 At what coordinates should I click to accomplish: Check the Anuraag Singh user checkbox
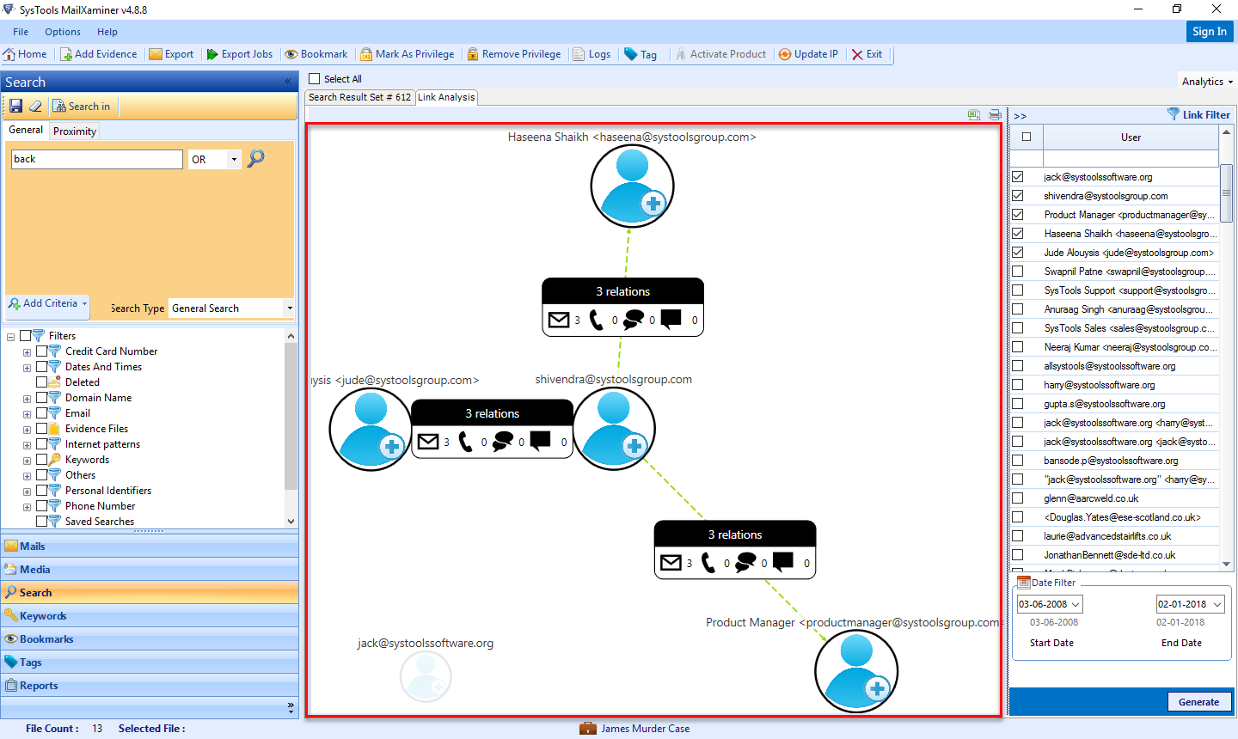coord(1018,309)
